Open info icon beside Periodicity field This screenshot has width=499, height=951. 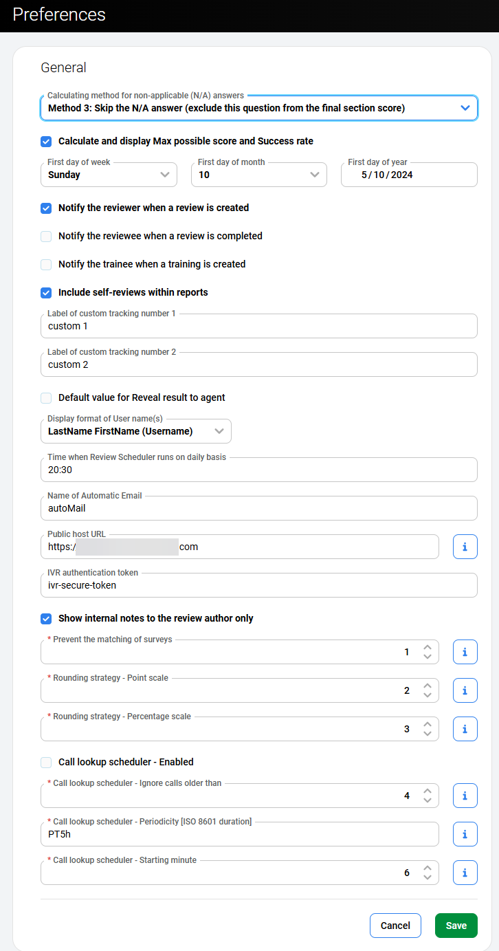(465, 834)
